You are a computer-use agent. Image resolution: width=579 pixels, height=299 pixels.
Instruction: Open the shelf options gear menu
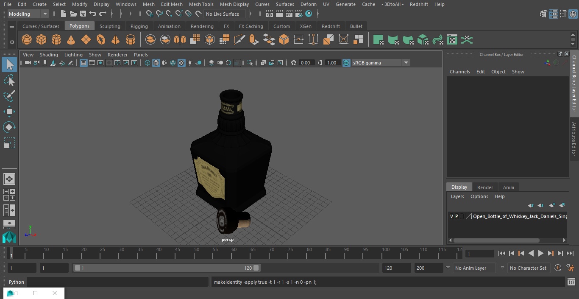pyautogui.click(x=12, y=42)
